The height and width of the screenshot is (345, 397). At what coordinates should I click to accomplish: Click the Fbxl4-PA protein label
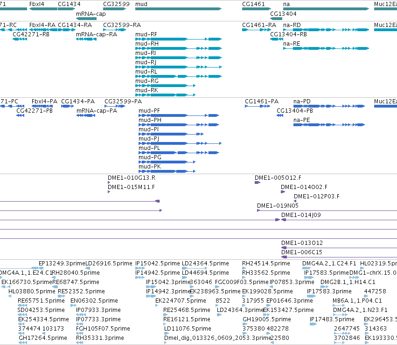pyautogui.click(x=45, y=101)
